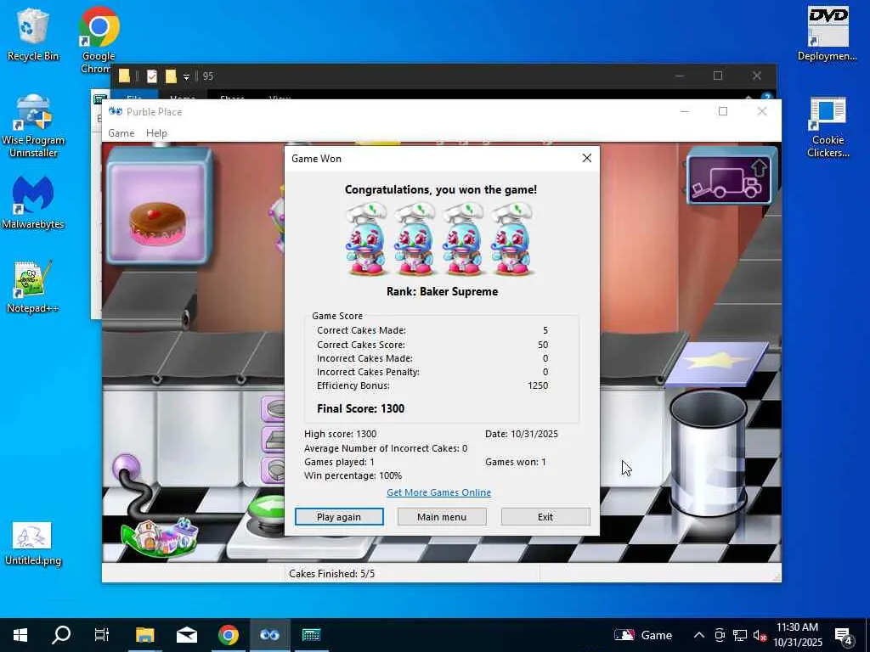
Task: Click the Efficiency Bonus value 1250
Action: coord(538,385)
